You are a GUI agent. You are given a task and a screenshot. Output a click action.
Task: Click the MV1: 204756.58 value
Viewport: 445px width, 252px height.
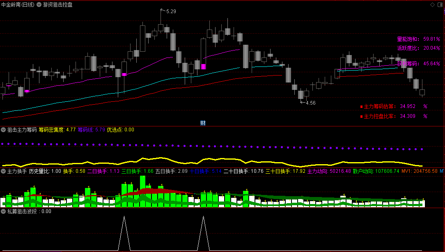(x=420, y=171)
